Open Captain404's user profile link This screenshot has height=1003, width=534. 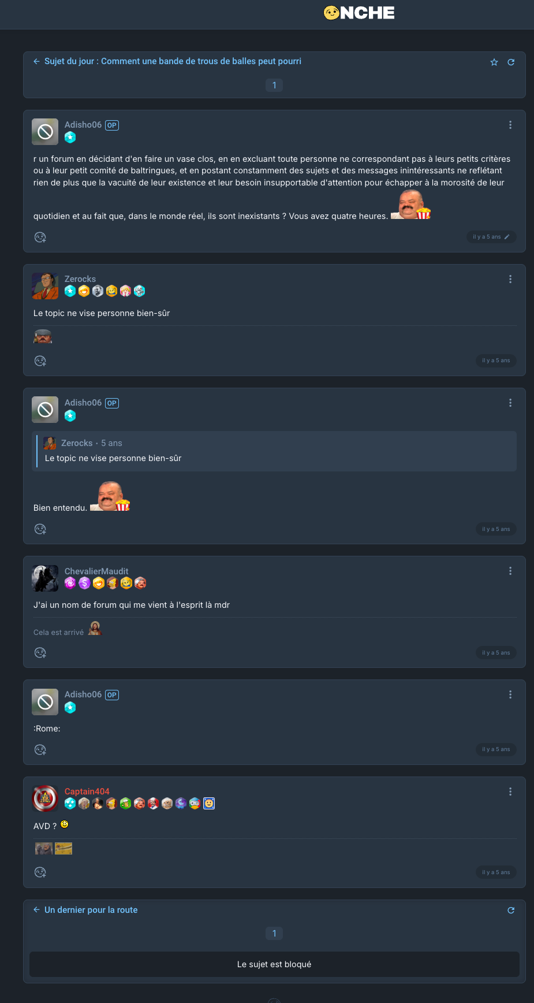(87, 792)
